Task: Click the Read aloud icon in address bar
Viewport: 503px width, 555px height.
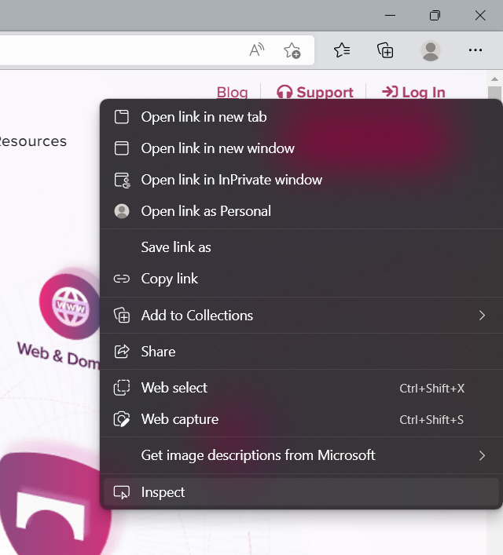Action: (x=257, y=50)
